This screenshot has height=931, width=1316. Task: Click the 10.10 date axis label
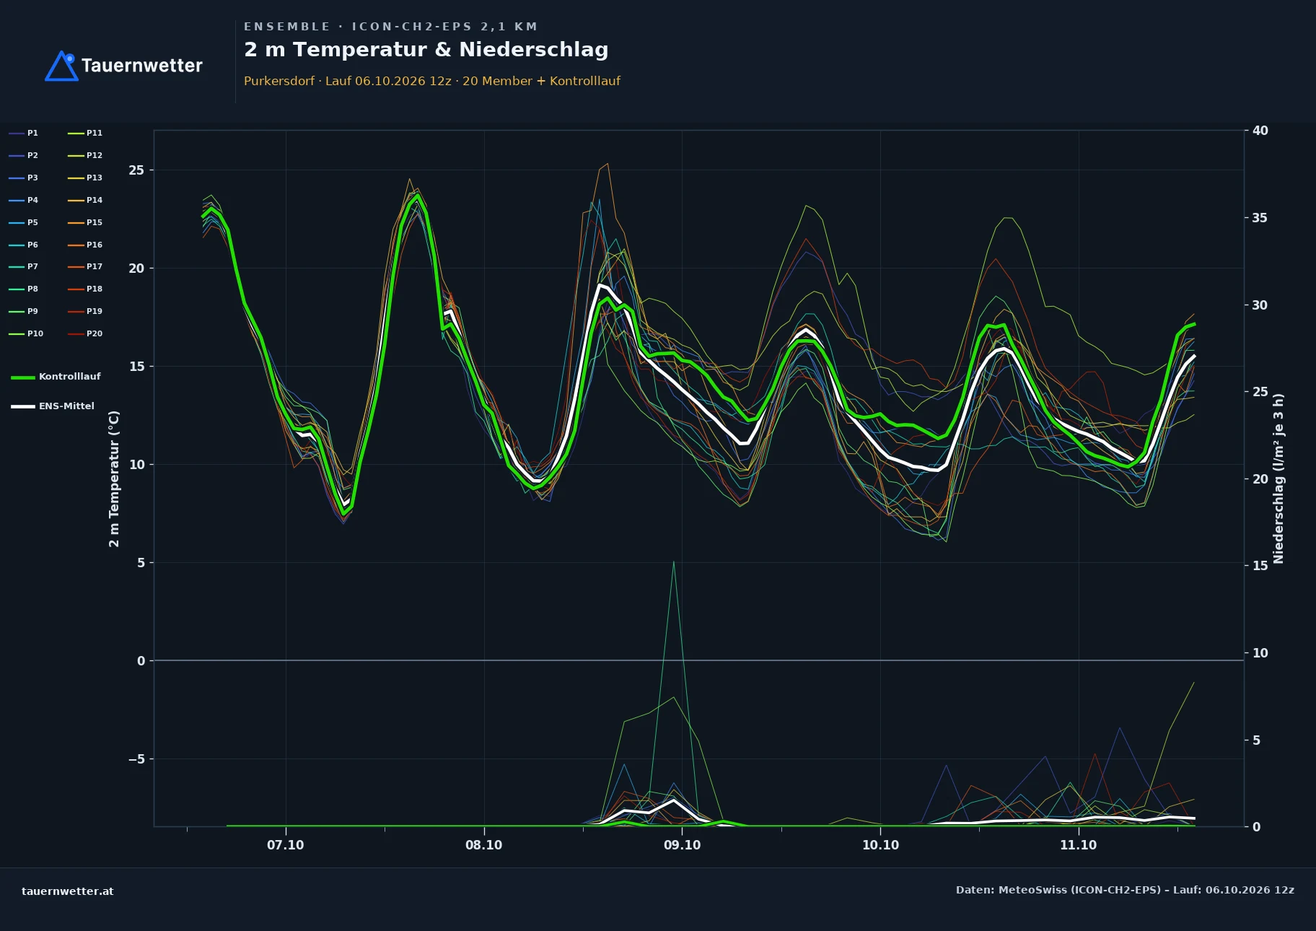coord(881,845)
